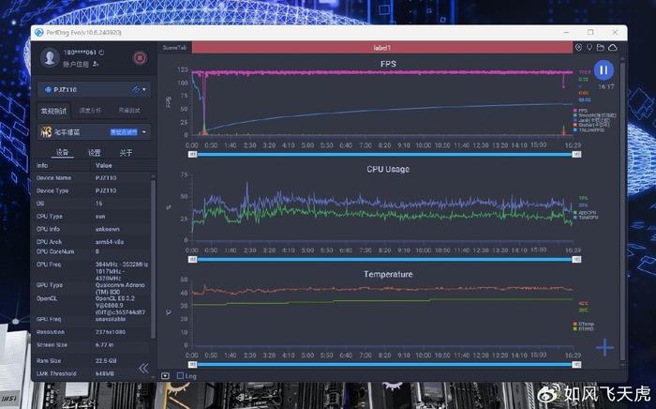Toggle TotalCPU series in CPU legend
This screenshot has width=656, height=409.
click(586, 218)
